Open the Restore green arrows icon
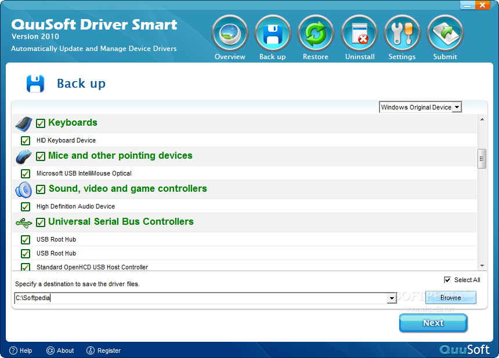The width and height of the screenshot is (499, 358). pyautogui.click(x=316, y=34)
